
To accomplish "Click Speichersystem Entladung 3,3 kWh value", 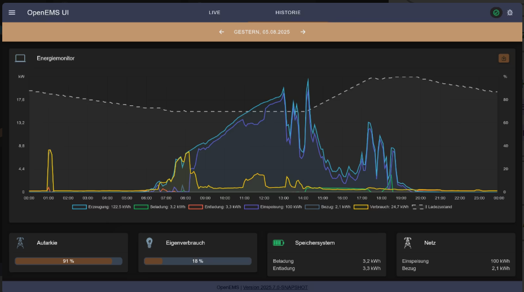I will coord(372,268).
